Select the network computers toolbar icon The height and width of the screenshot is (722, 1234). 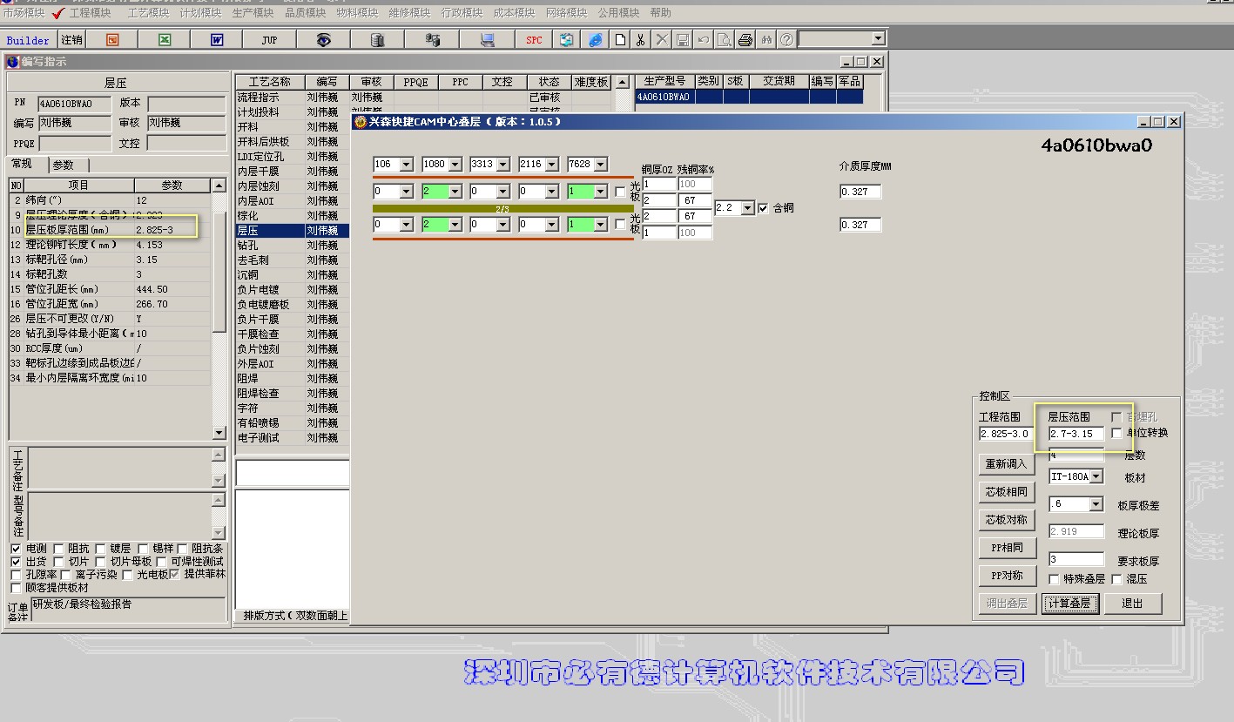point(433,40)
